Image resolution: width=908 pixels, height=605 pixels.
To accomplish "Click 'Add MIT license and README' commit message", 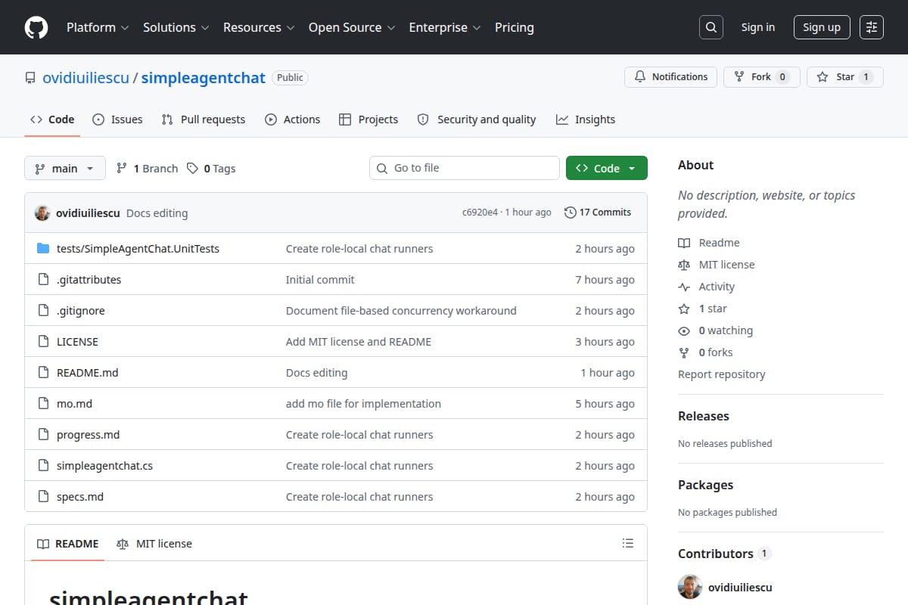I will [x=359, y=342].
